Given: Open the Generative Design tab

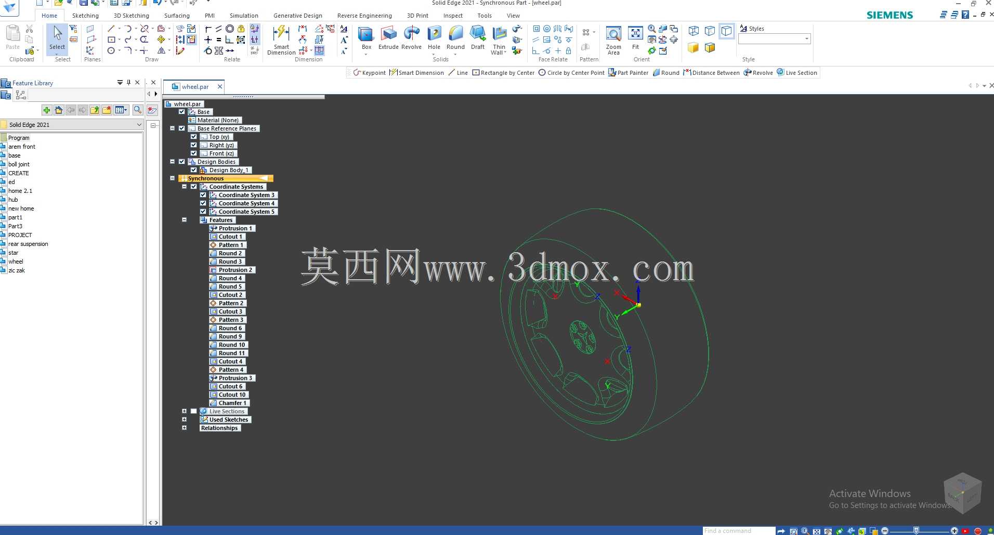Looking at the screenshot, I should coord(298,16).
